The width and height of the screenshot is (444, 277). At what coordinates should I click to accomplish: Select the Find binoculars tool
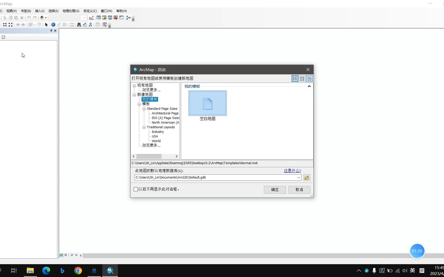79,25
